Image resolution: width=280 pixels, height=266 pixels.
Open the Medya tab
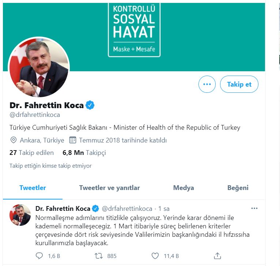[x=183, y=188]
